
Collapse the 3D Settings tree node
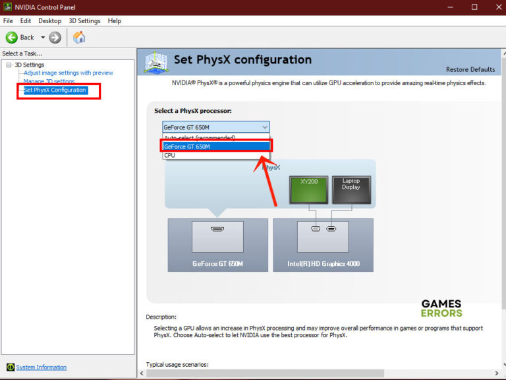click(x=9, y=65)
